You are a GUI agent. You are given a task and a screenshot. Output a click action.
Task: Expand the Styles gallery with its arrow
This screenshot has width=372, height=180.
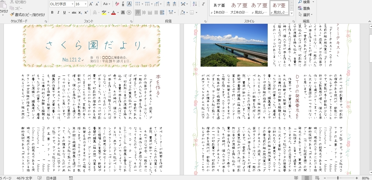(291, 13)
